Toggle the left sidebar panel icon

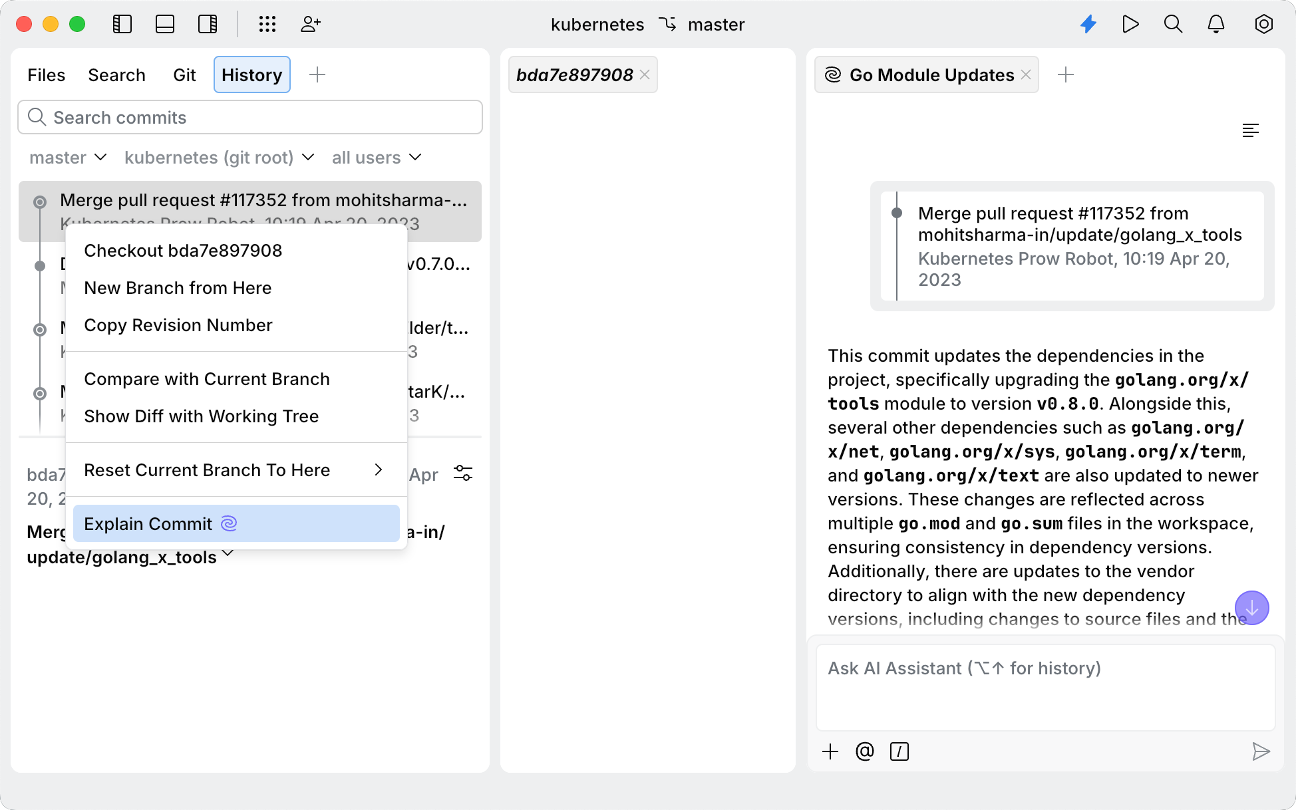[x=122, y=25]
